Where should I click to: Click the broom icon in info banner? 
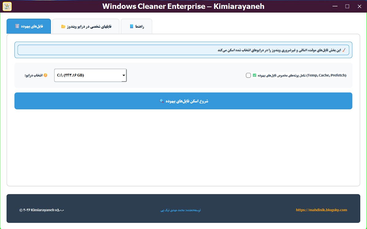click(344, 50)
